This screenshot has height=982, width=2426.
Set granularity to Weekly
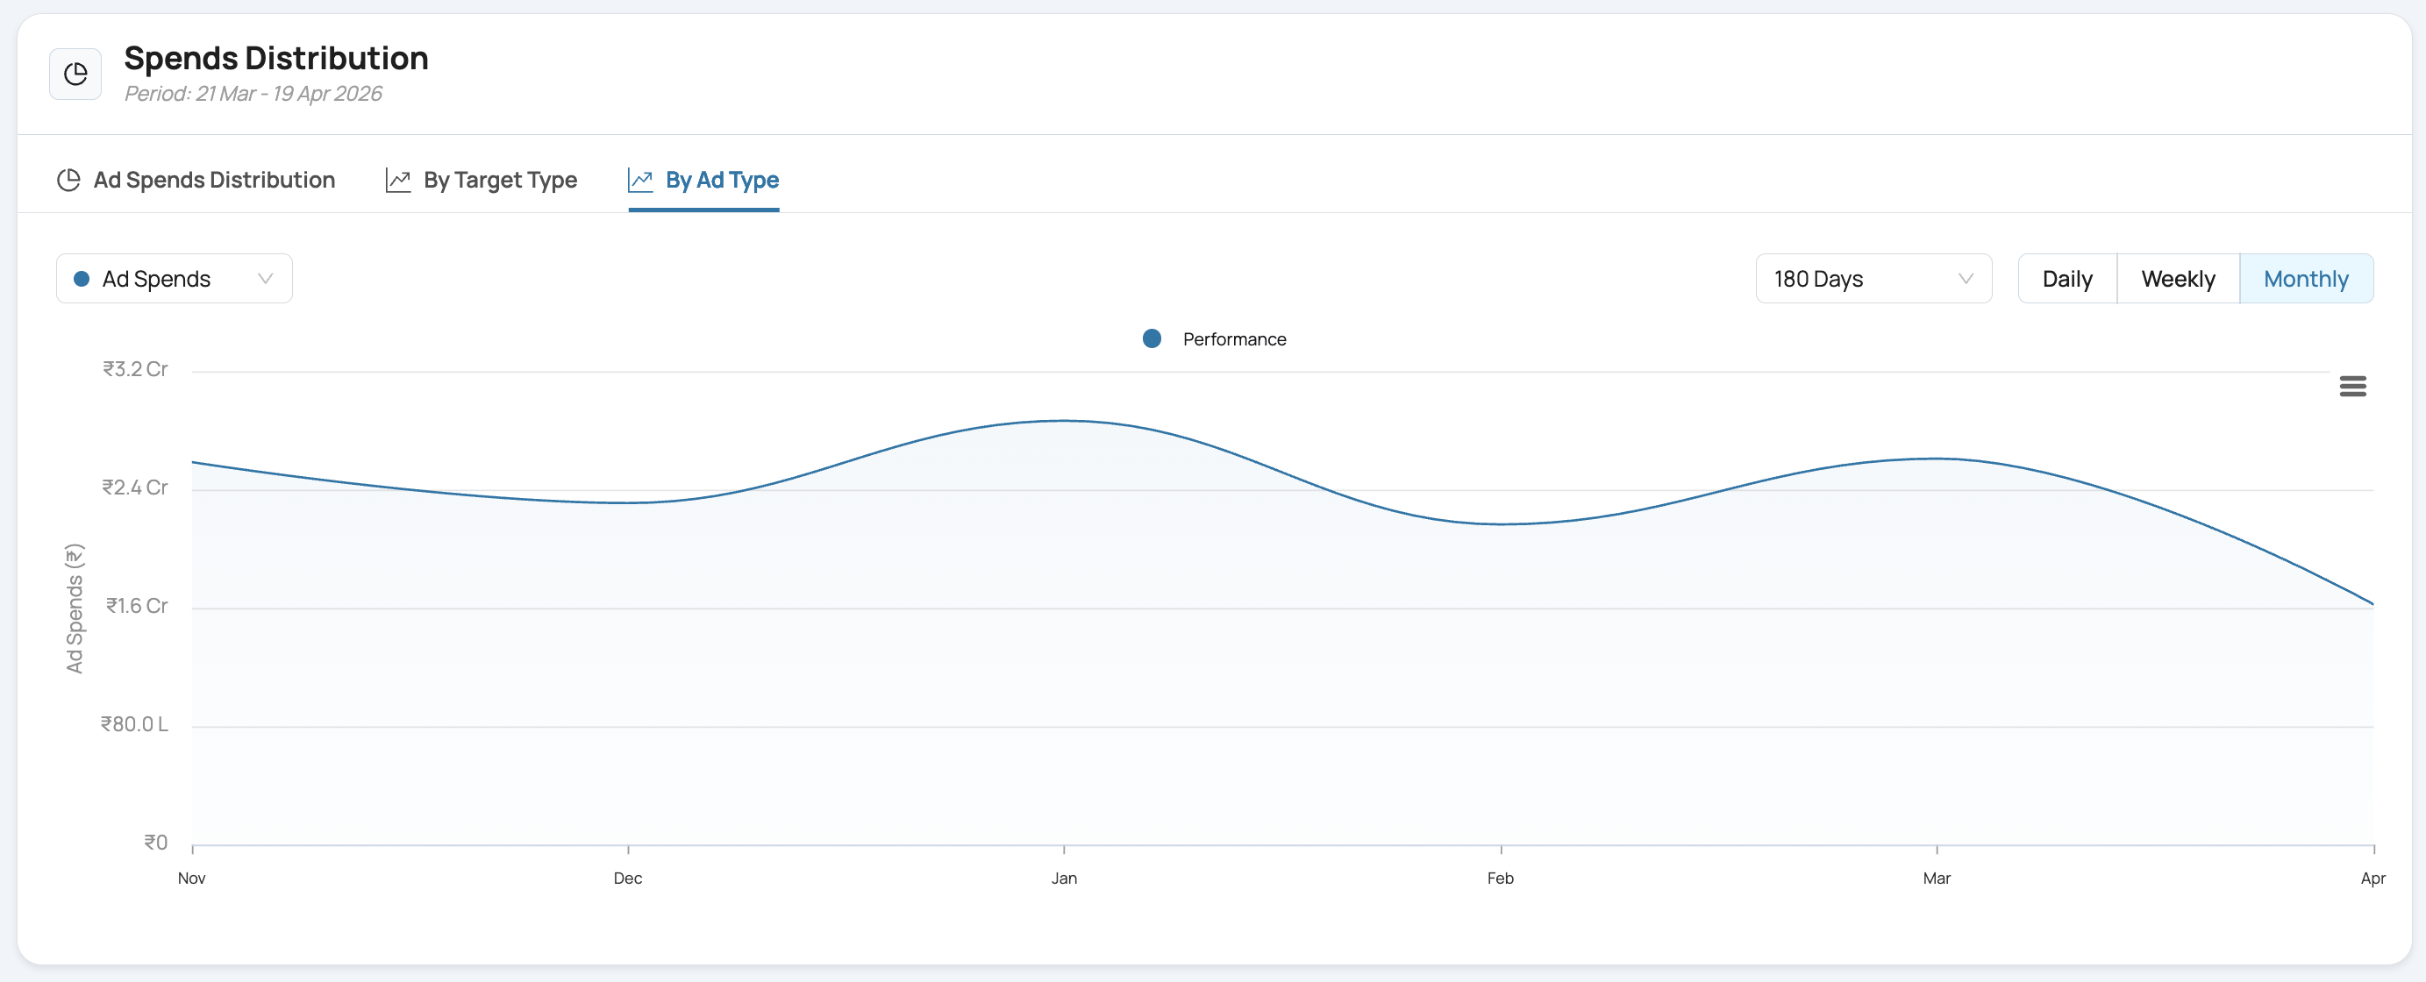click(2178, 279)
